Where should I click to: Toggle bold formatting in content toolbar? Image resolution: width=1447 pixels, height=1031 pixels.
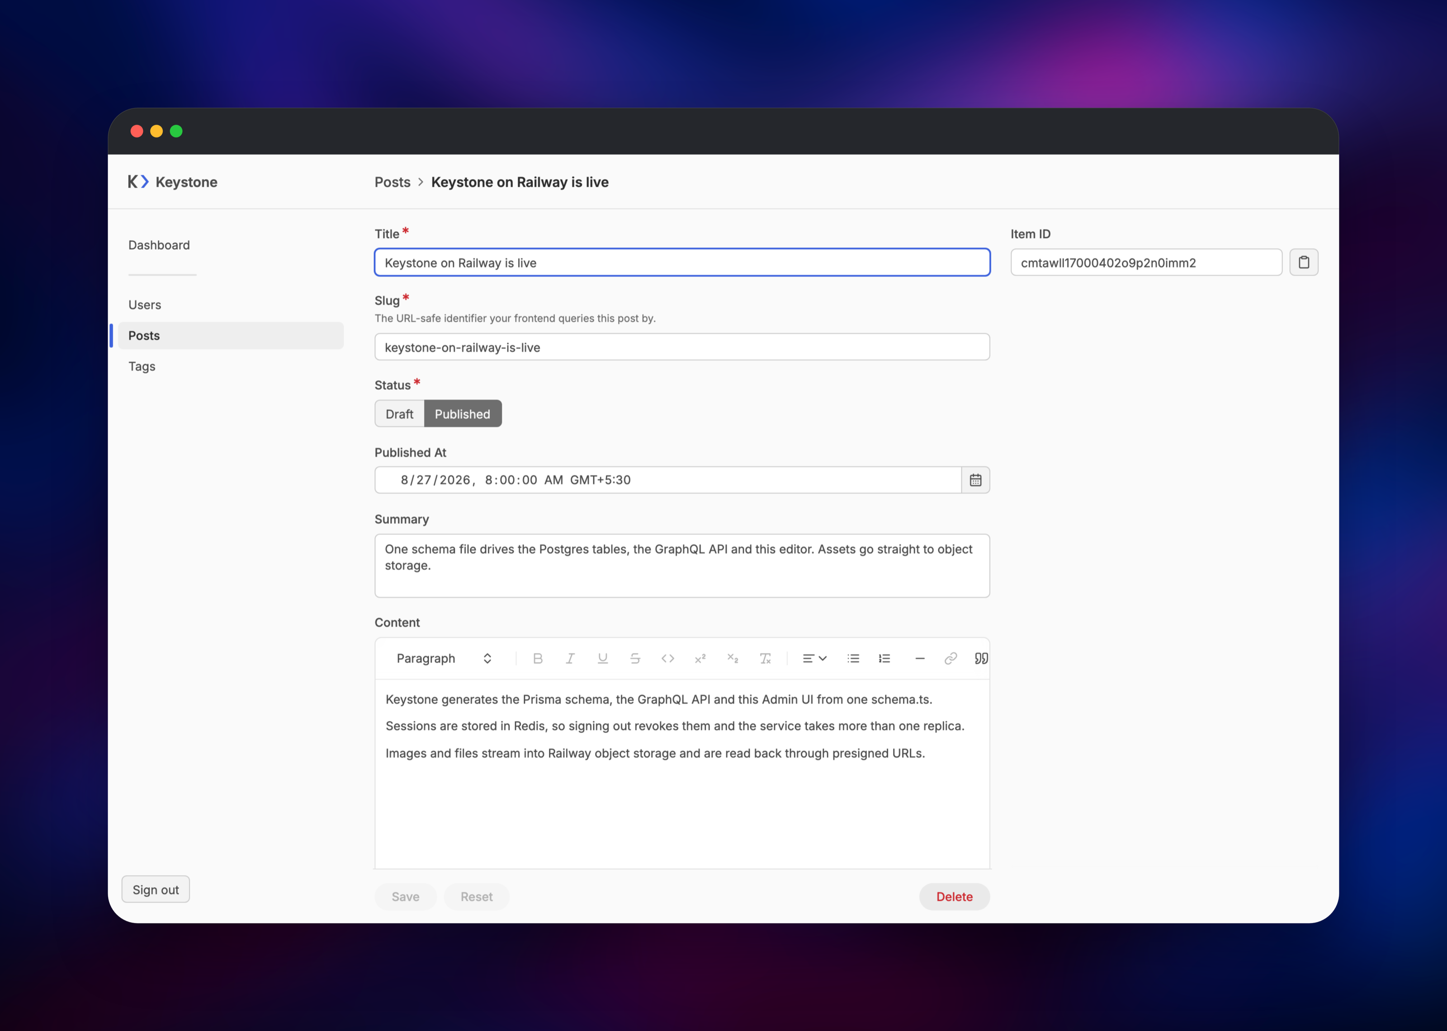pyautogui.click(x=537, y=658)
